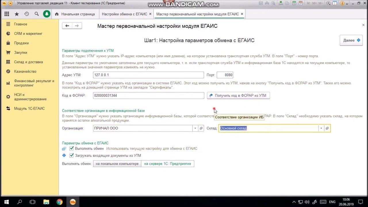Click the Порт input field
The height and width of the screenshot is (207, 368).
pyautogui.click(x=225, y=75)
